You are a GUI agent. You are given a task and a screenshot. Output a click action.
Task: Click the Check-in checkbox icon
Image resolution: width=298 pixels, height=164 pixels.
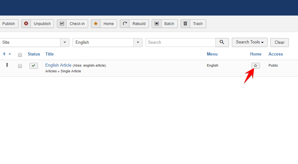62,23
